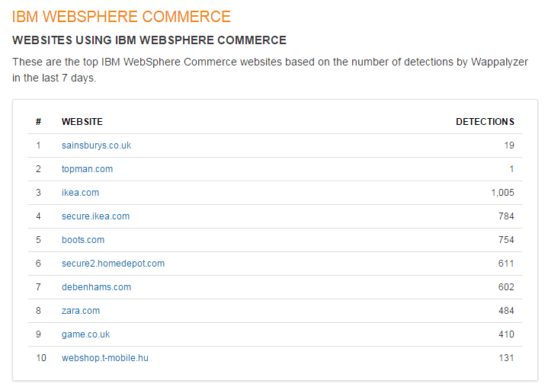Screen dimensions: 545x387
Task: Select the DETECTIONS column header
Action: pyautogui.click(x=485, y=122)
